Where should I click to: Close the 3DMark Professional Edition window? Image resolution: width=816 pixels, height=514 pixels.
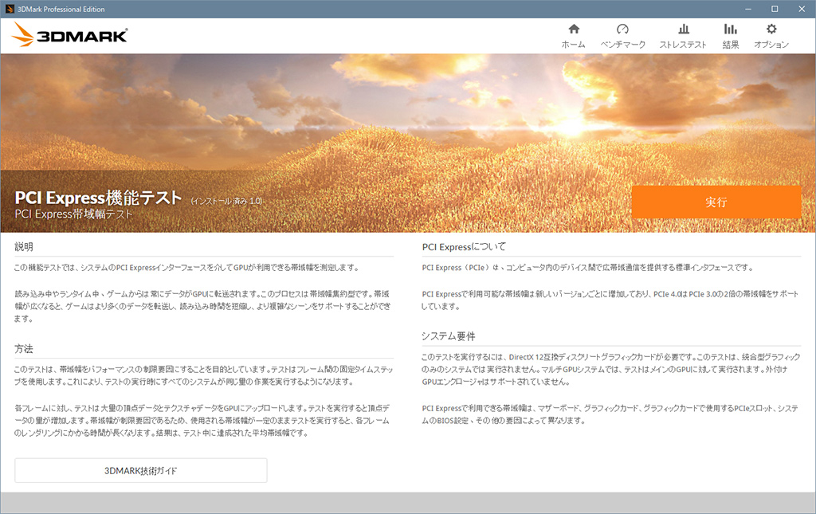[x=802, y=9]
